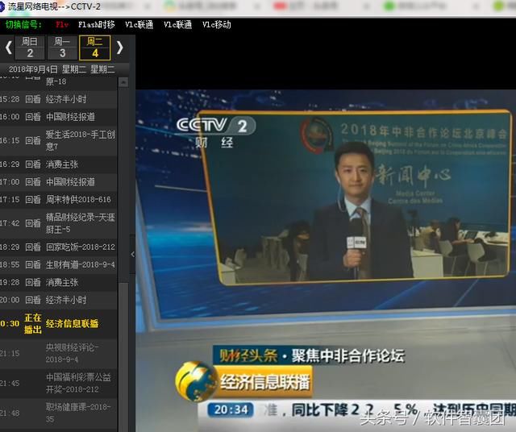Viewport: 516px width, 432px height.
Task: Click the next-day right arrow
Action: pyautogui.click(x=119, y=48)
